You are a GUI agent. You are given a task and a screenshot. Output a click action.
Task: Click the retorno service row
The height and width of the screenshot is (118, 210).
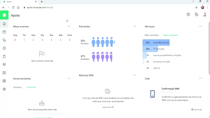(x=156, y=68)
